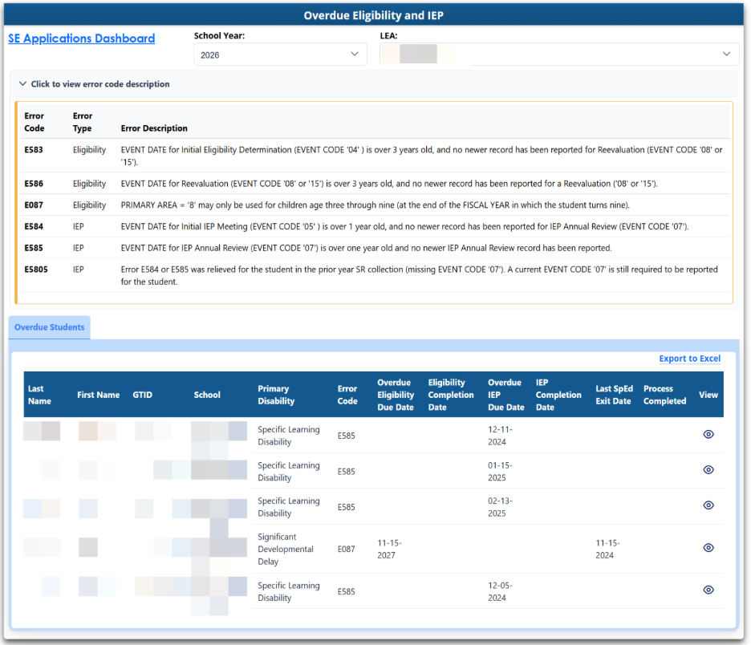Screen dimensions: 751x645
Task: Click Export to Excel link
Action: point(689,359)
